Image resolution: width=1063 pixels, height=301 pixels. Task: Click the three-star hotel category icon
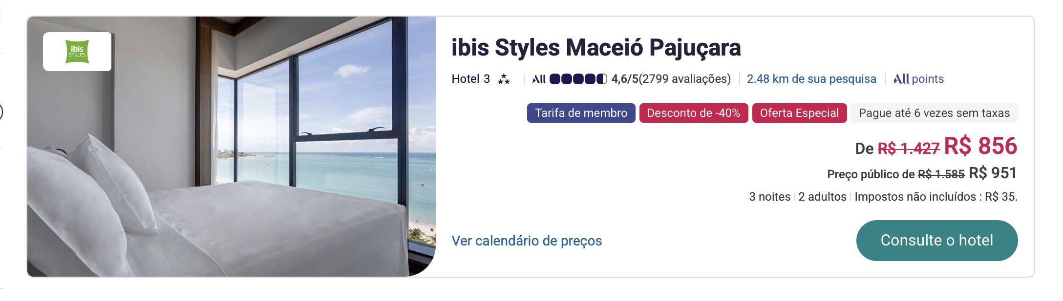(504, 79)
